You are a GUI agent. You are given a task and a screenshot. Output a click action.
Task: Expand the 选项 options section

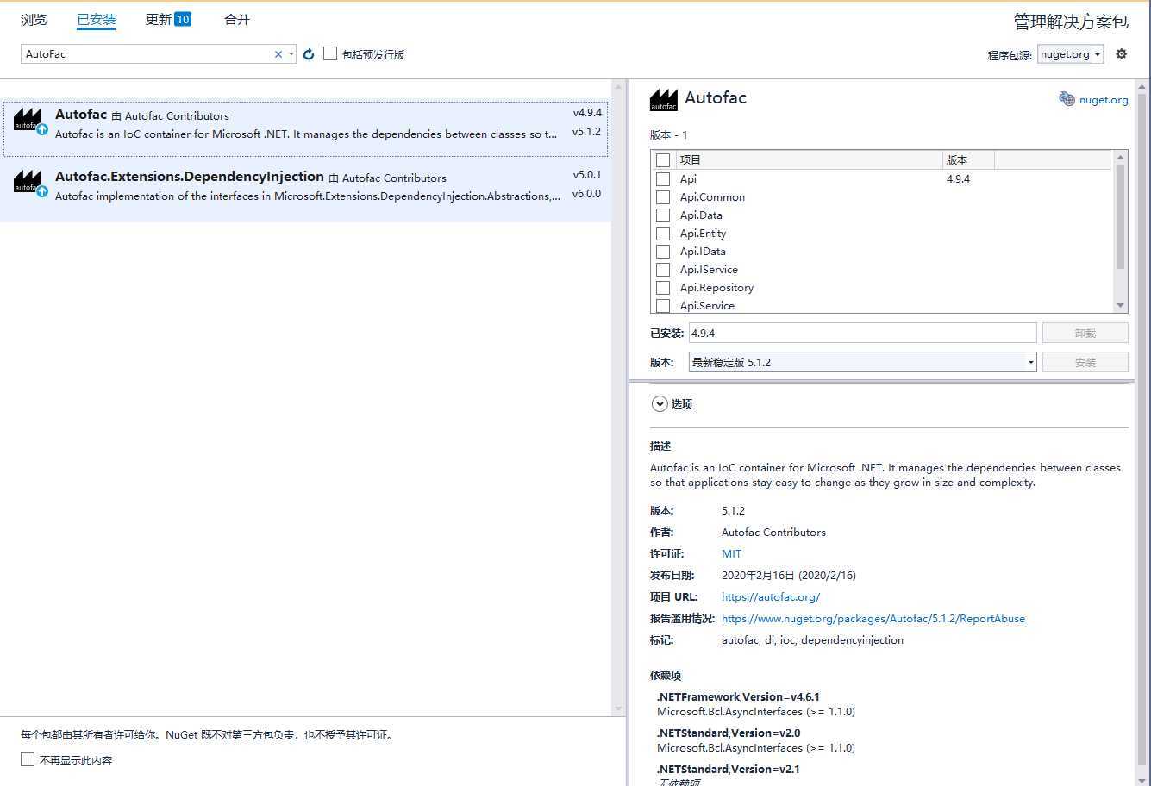[660, 403]
